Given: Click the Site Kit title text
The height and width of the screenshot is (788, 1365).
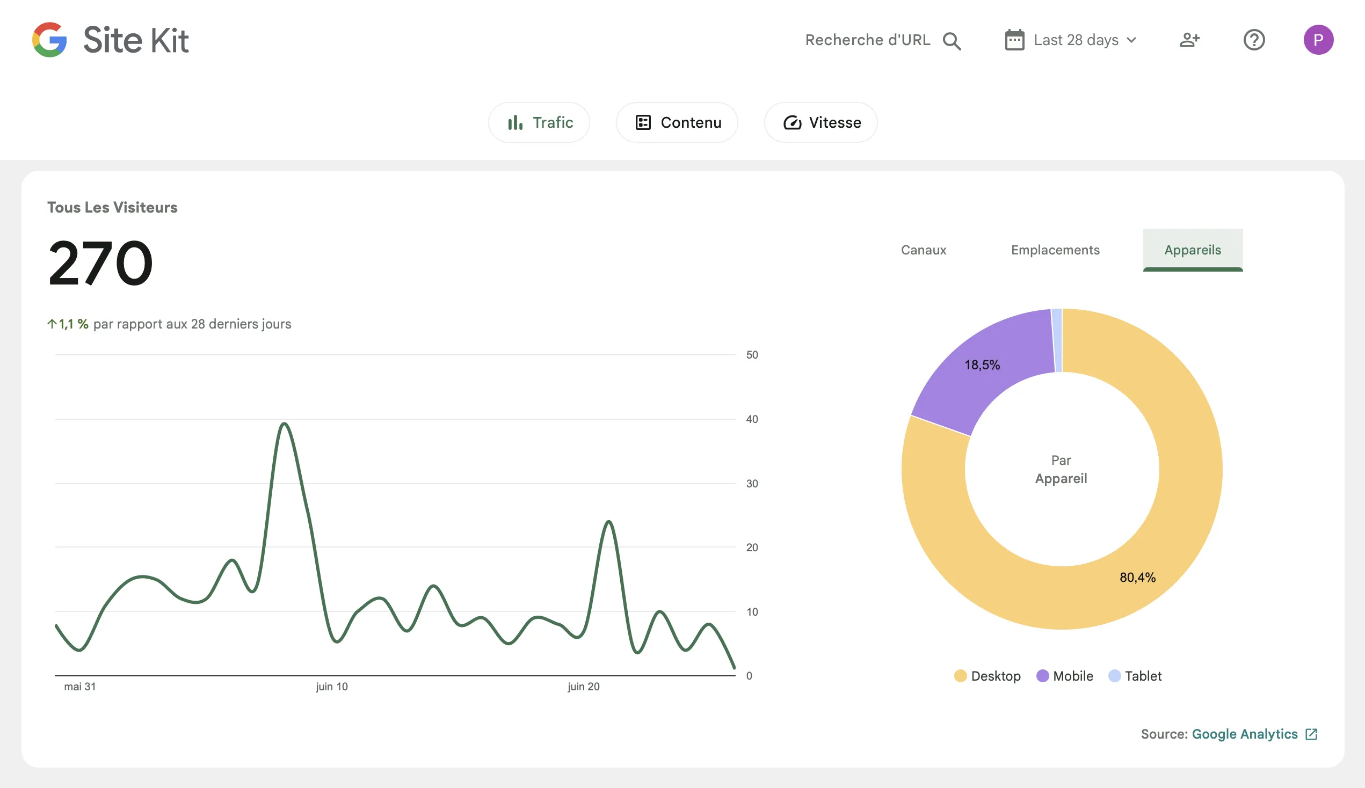Looking at the screenshot, I should (x=136, y=40).
